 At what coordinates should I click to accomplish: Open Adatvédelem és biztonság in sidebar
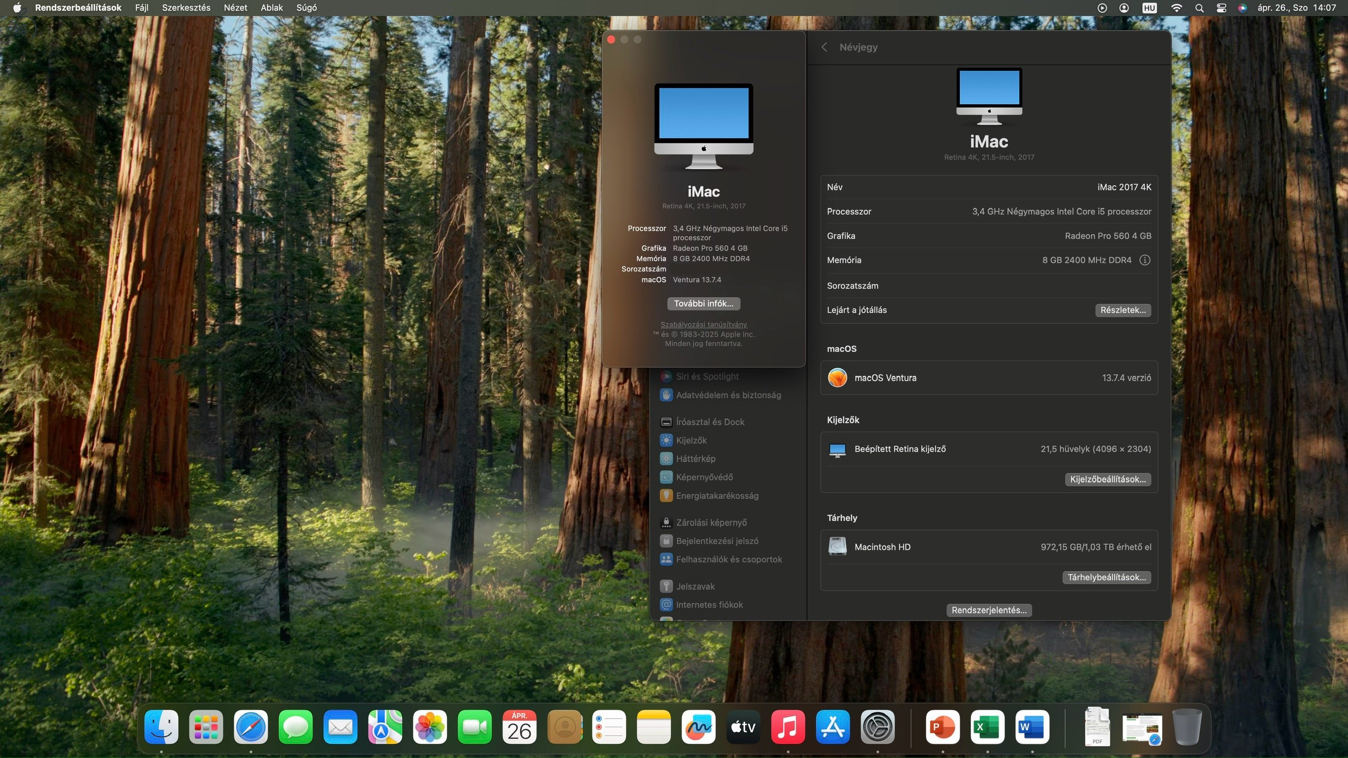pyautogui.click(x=720, y=395)
